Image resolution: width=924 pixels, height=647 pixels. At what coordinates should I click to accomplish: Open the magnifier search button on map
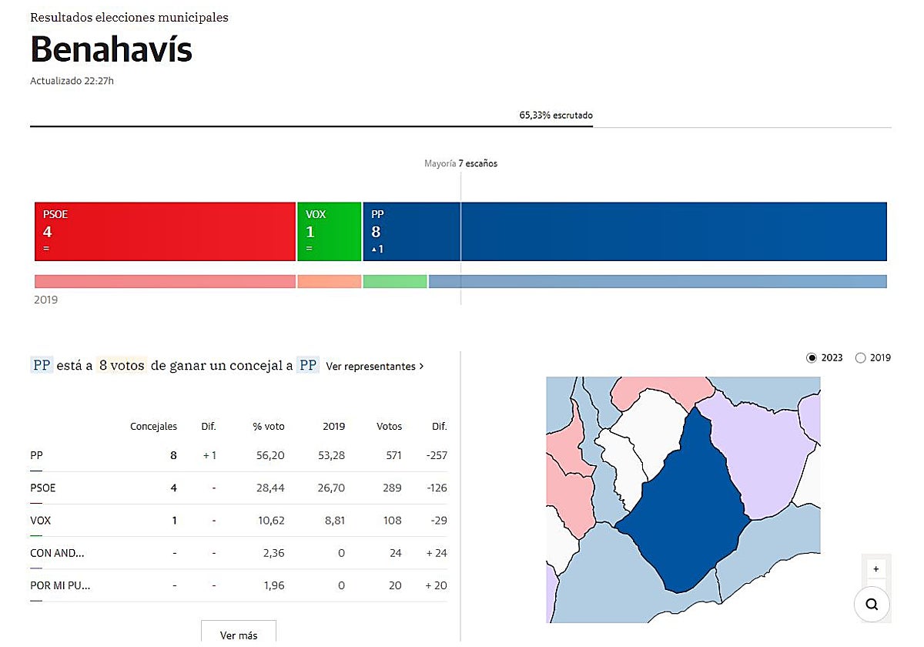(x=872, y=604)
